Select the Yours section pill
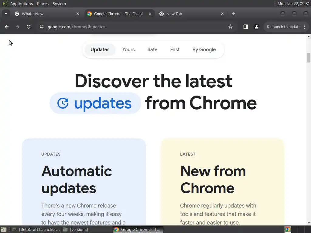This screenshot has width=311, height=233. (128, 49)
